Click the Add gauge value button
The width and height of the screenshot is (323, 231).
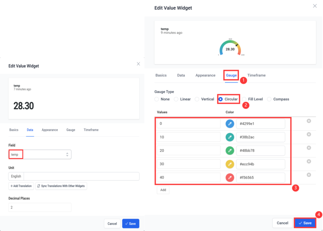click(x=163, y=190)
